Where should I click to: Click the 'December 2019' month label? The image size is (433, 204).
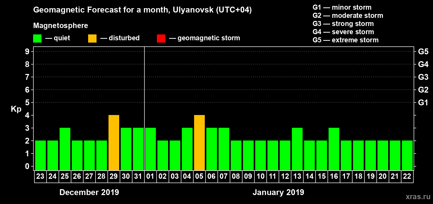(89, 192)
